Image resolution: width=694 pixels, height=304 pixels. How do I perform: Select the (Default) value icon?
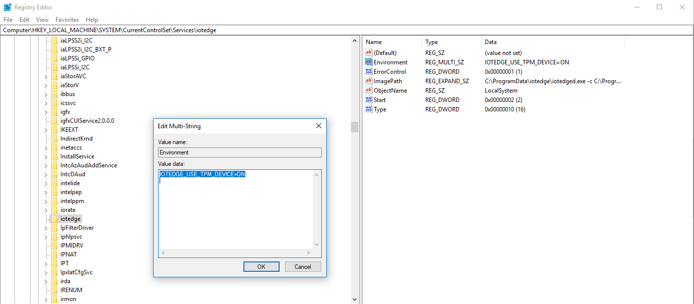click(x=369, y=52)
